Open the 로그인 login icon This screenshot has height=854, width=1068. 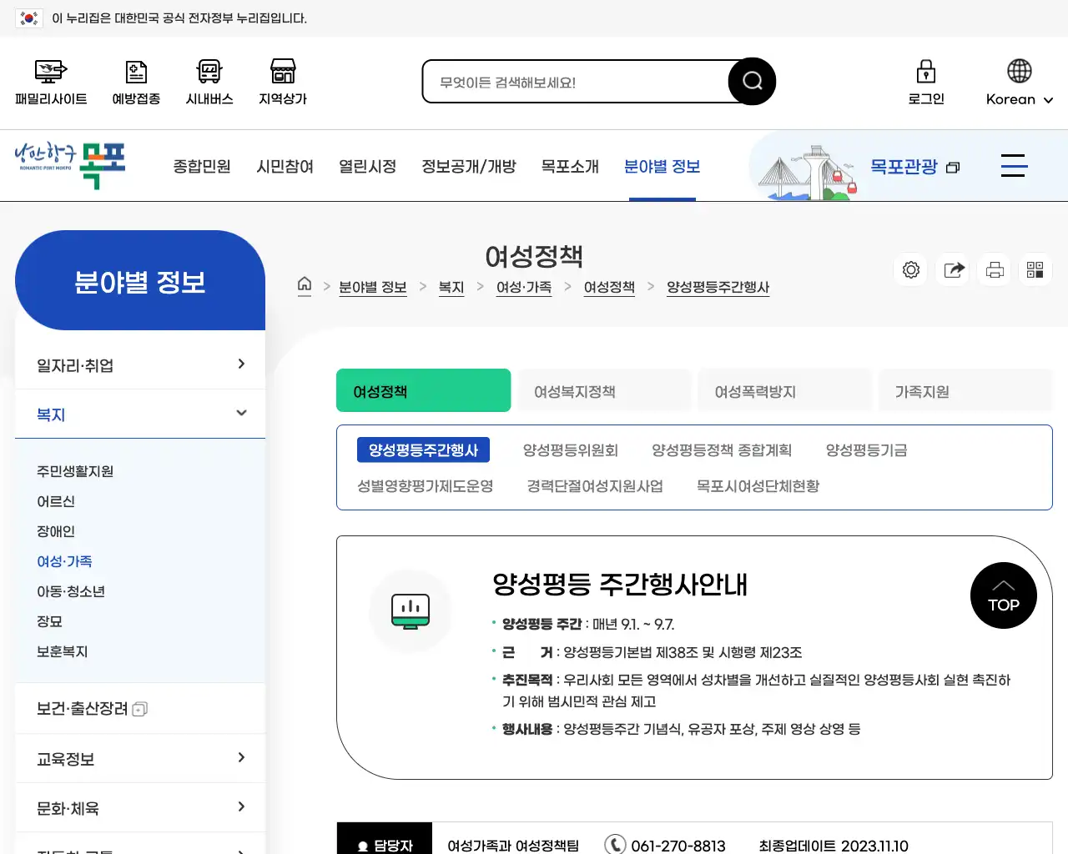tap(925, 80)
